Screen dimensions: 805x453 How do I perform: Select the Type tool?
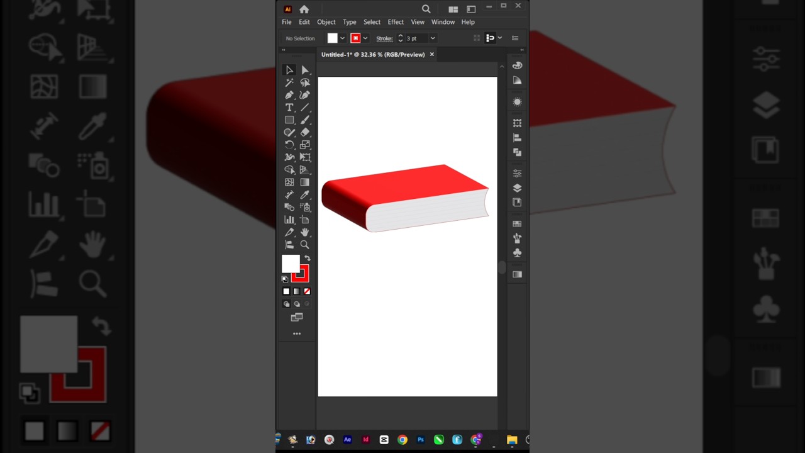(x=289, y=108)
